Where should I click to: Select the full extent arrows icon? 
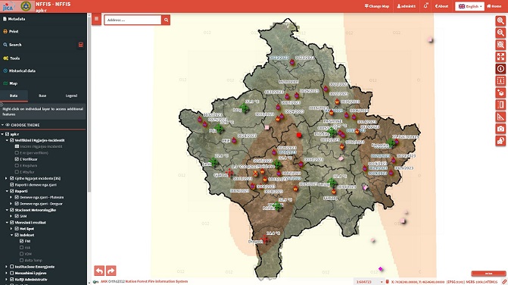(x=500, y=57)
